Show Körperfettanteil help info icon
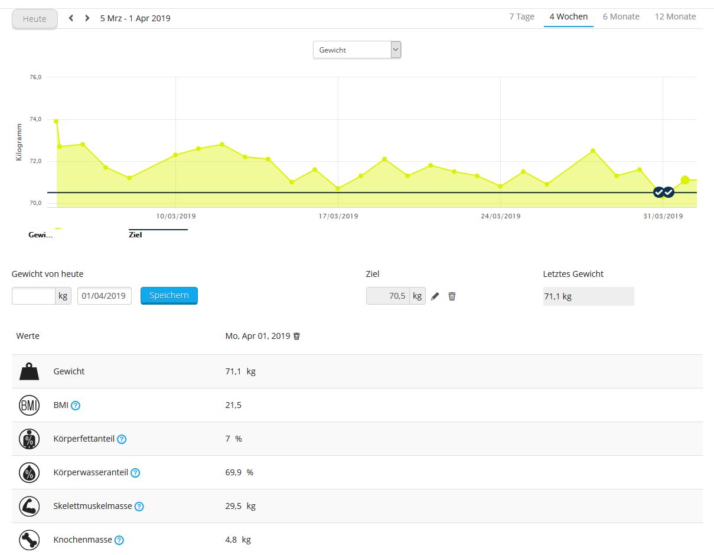The width and height of the screenshot is (714, 555). 122,439
